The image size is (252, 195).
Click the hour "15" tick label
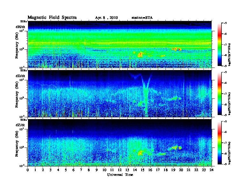(143, 170)
